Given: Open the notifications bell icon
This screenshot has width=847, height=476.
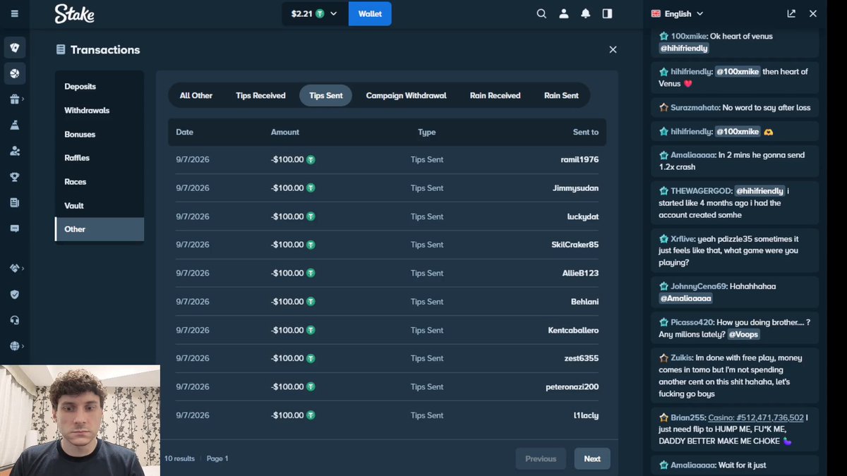Looking at the screenshot, I should point(585,13).
